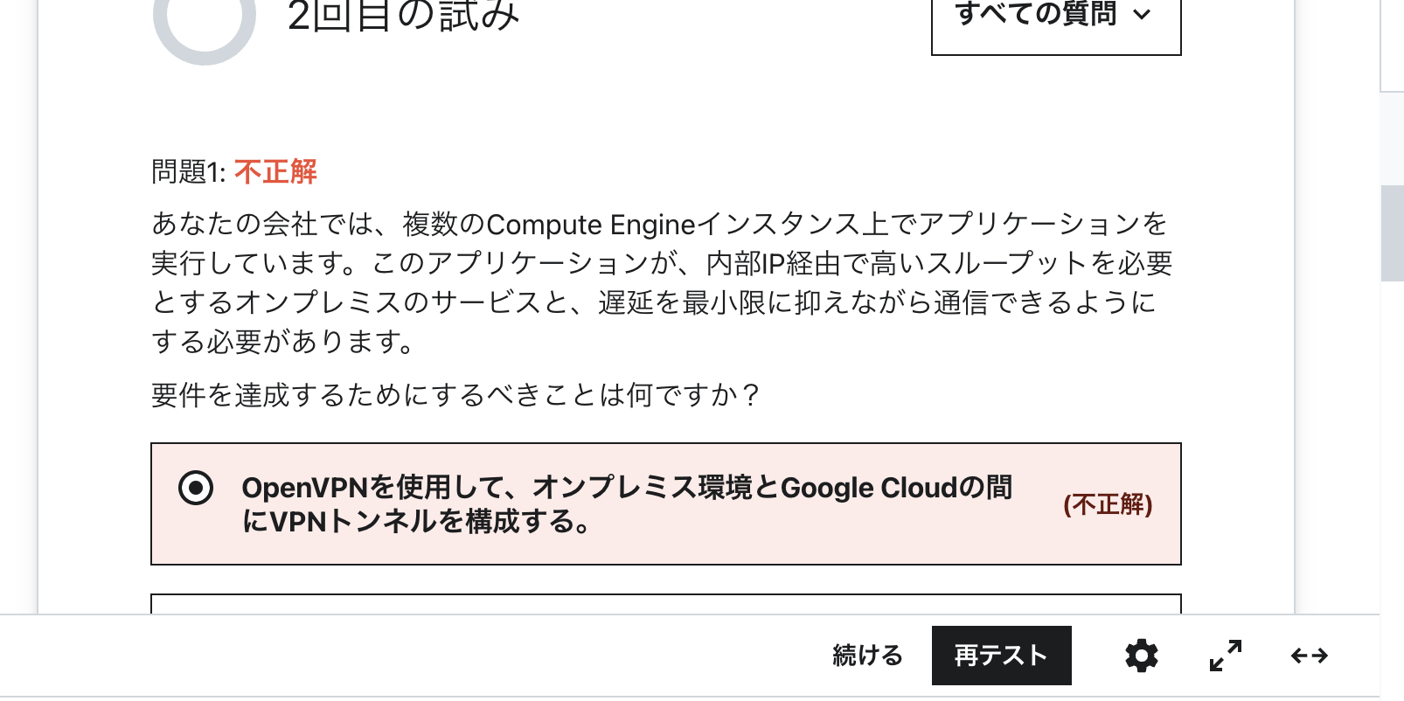
Task: Click the Compute Engine question paragraph
Action: 660,282
